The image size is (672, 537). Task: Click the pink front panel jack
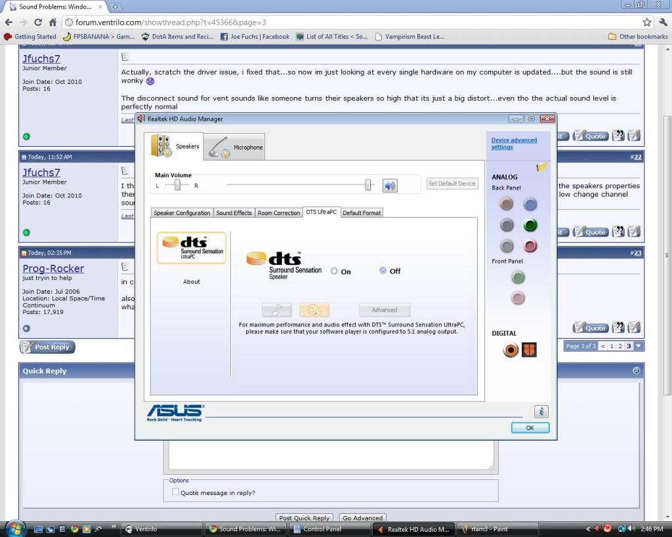(x=518, y=298)
